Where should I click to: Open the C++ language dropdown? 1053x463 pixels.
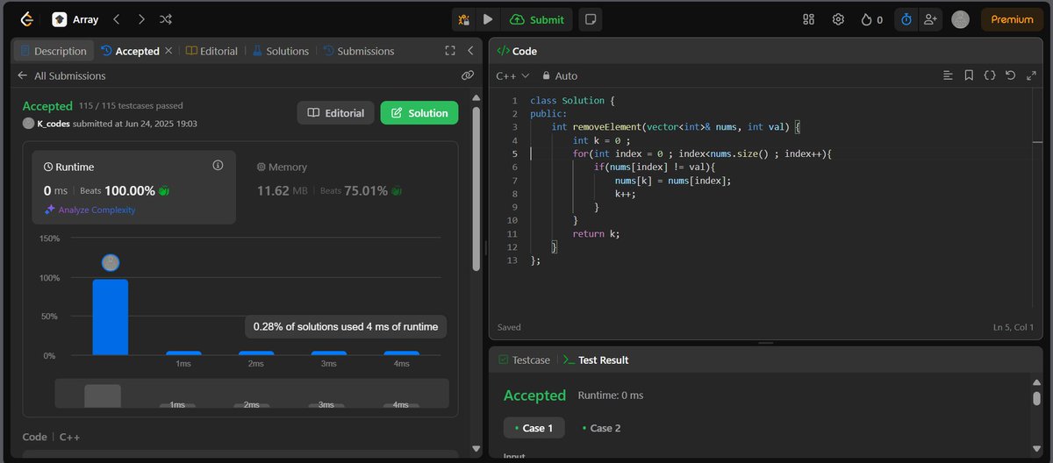pyautogui.click(x=512, y=75)
